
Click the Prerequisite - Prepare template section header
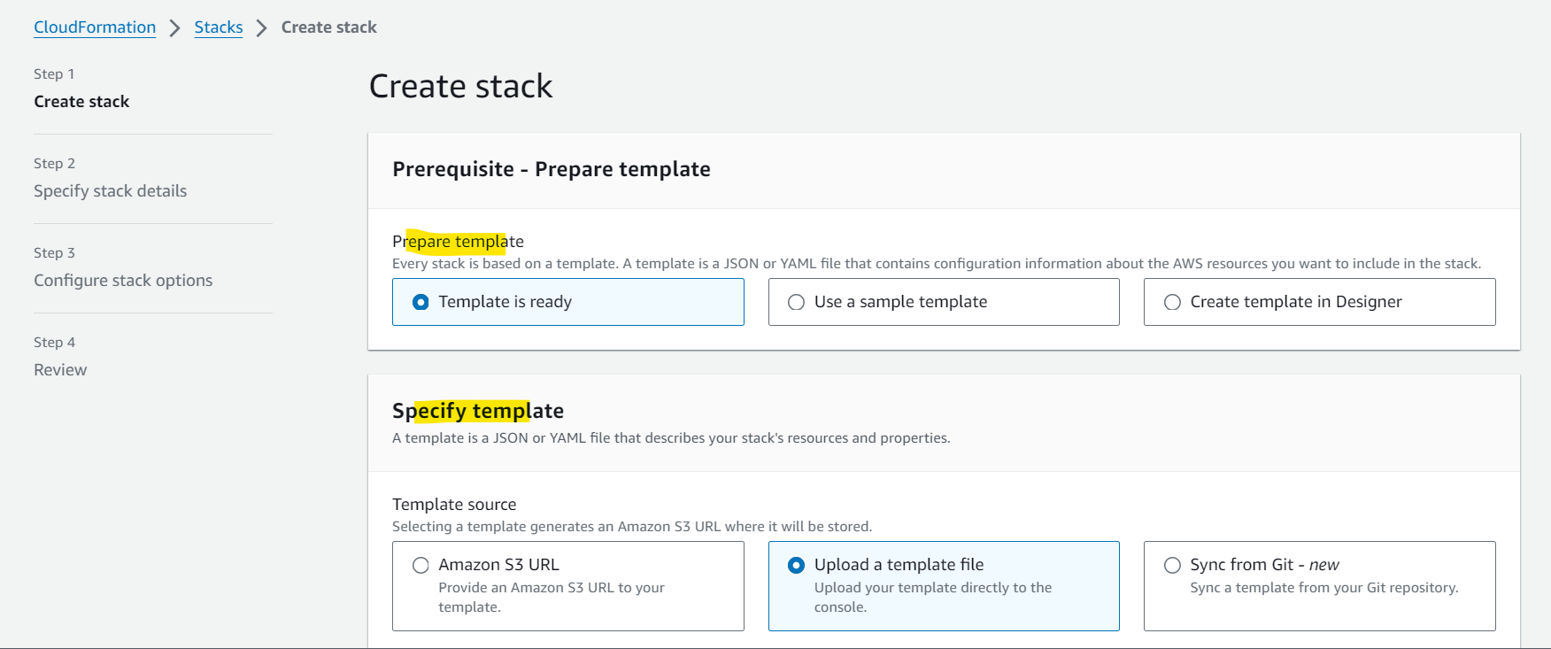552,169
